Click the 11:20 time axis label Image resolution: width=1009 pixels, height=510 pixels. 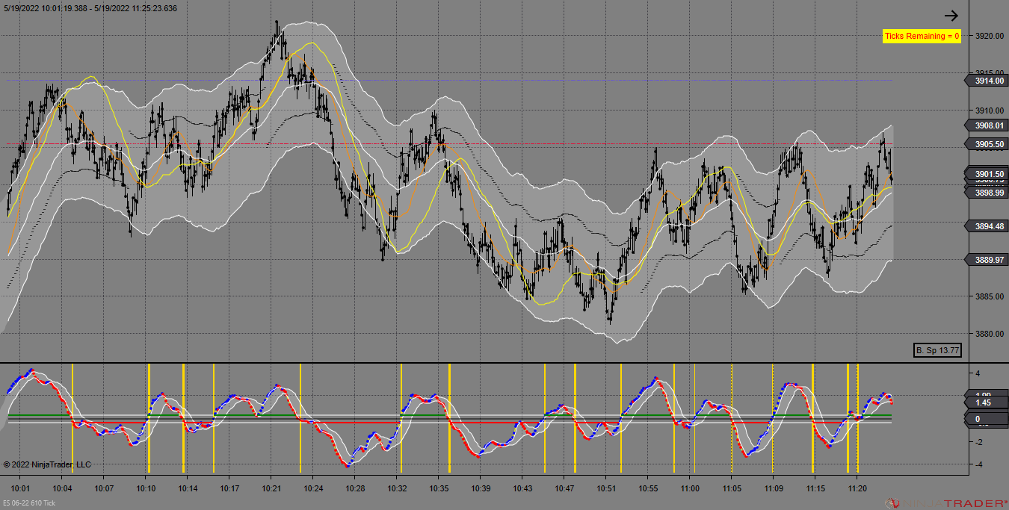[x=857, y=488]
